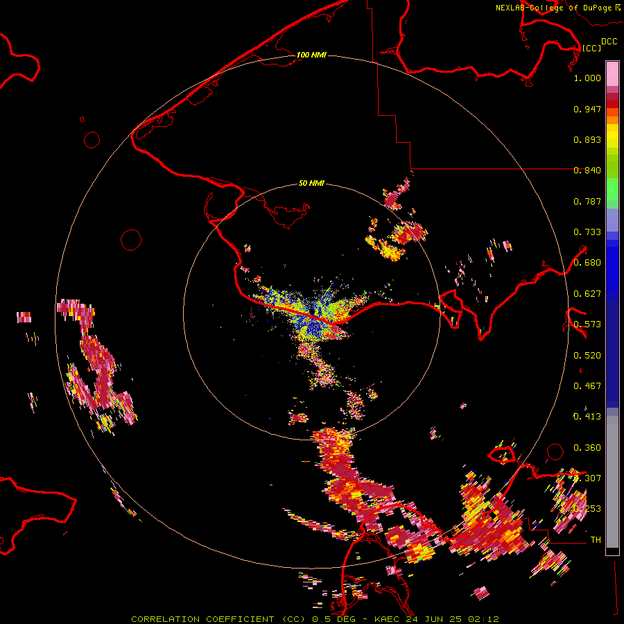Click the KAEC station identifier

click(386, 619)
